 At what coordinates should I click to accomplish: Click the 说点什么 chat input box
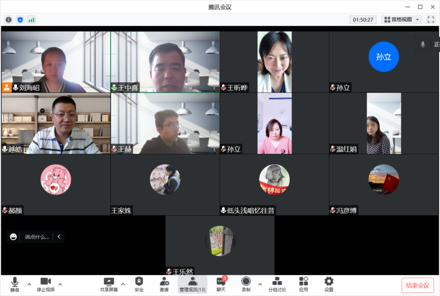click(x=37, y=237)
